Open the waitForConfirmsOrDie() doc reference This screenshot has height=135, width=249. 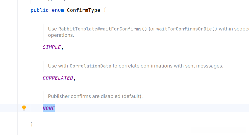coord(187,29)
